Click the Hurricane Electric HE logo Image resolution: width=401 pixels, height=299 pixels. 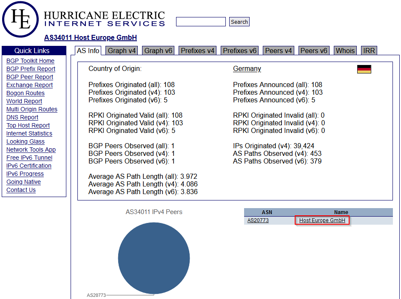(20, 20)
